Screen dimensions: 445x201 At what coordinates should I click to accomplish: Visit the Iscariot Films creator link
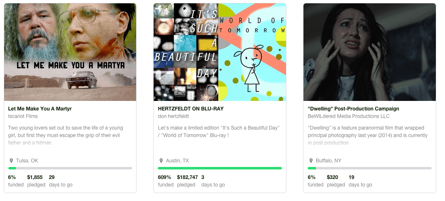pos(23,116)
